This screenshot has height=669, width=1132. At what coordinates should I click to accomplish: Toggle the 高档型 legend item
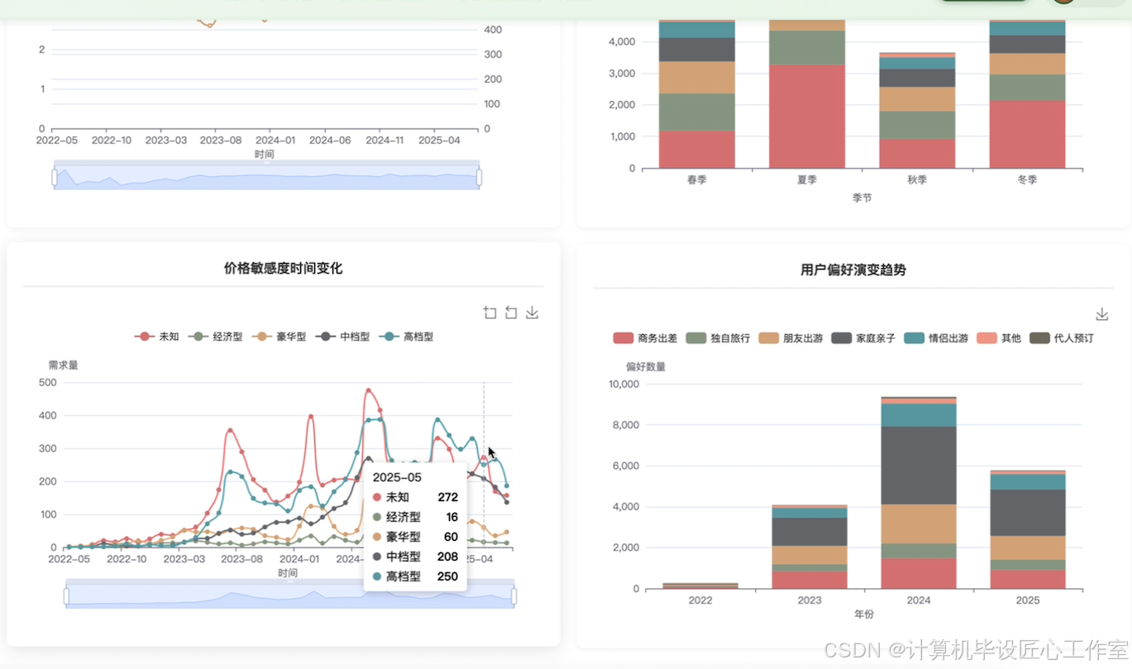point(406,337)
